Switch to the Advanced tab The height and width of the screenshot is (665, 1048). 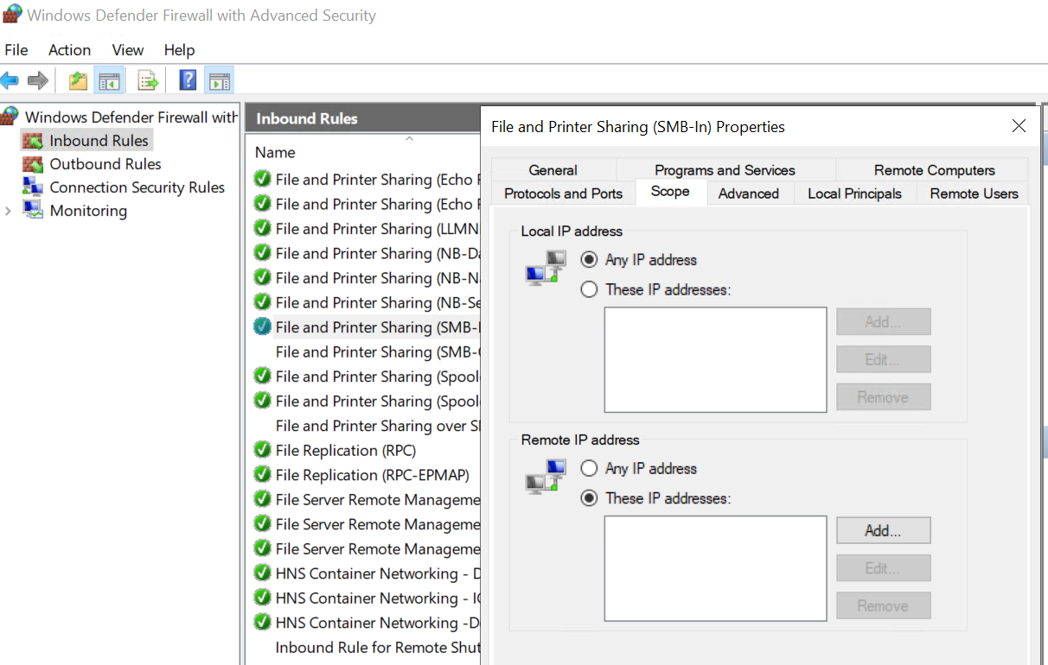coord(749,193)
